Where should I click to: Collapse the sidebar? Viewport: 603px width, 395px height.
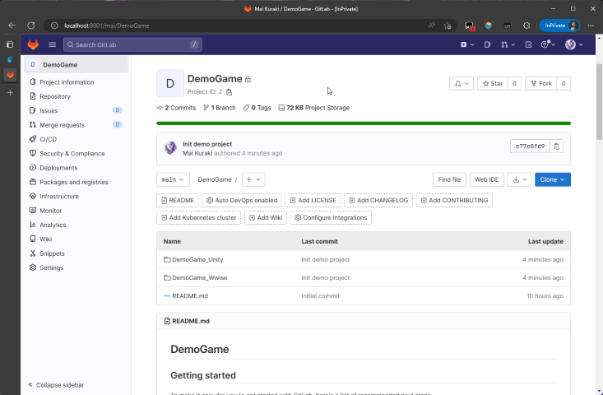pyautogui.click(x=56, y=385)
